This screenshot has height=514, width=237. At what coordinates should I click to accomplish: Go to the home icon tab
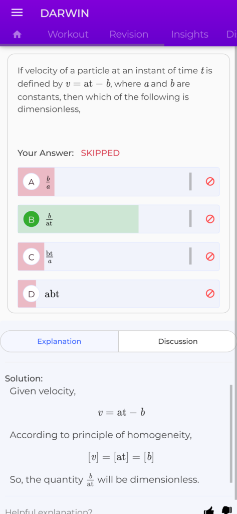(x=17, y=35)
